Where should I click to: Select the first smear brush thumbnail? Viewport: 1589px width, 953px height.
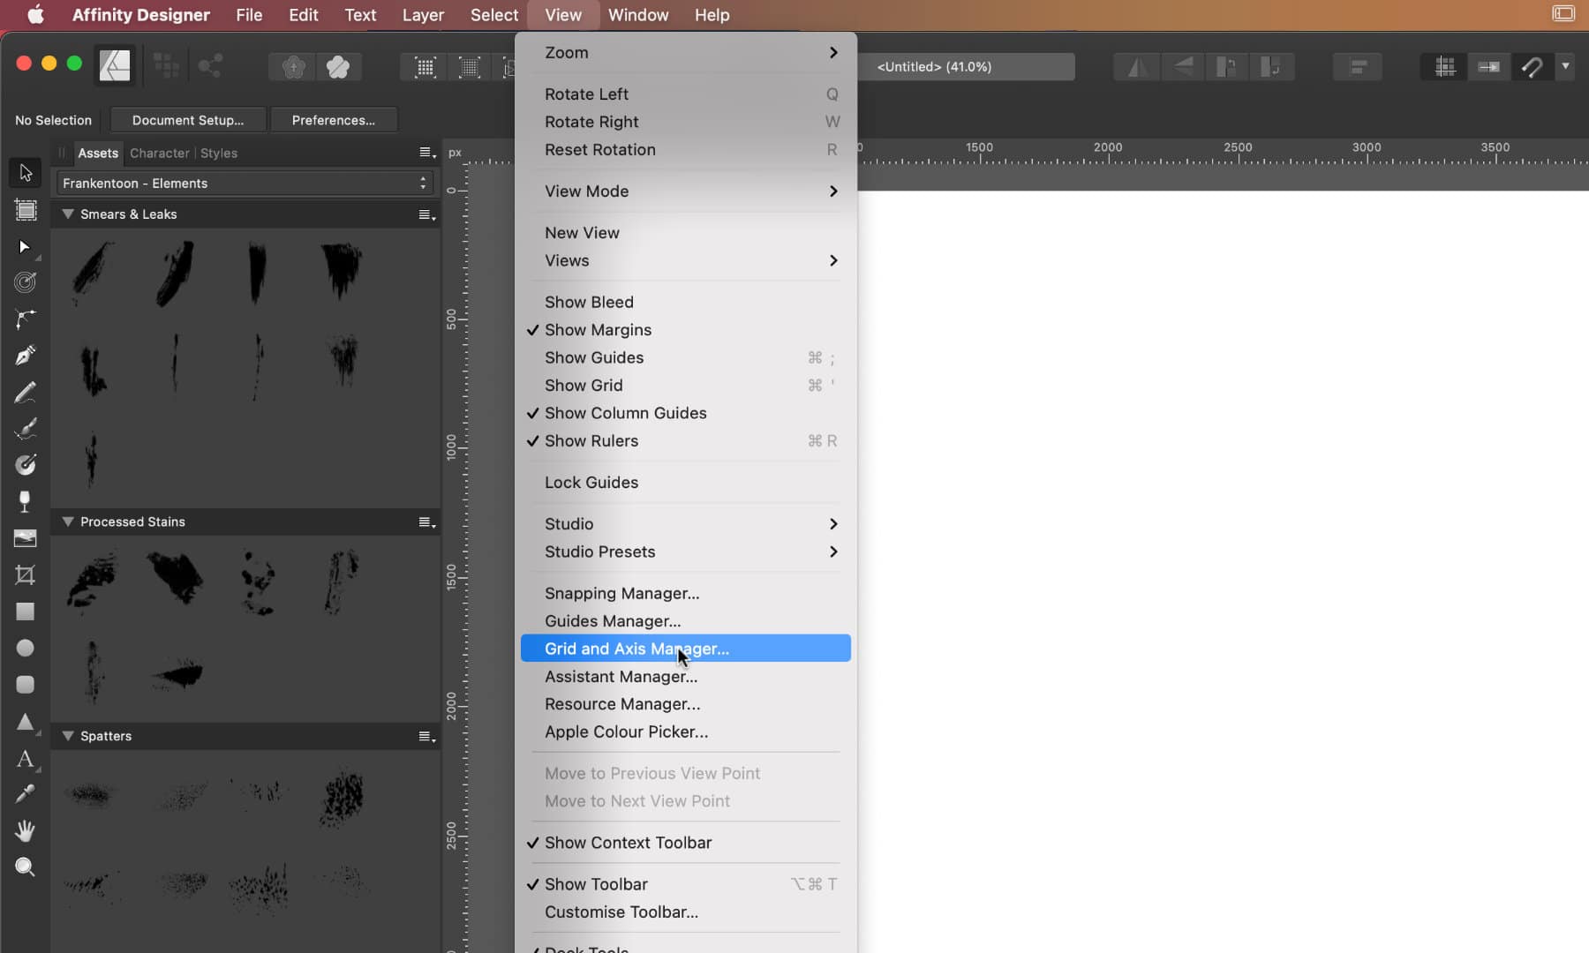tap(92, 272)
